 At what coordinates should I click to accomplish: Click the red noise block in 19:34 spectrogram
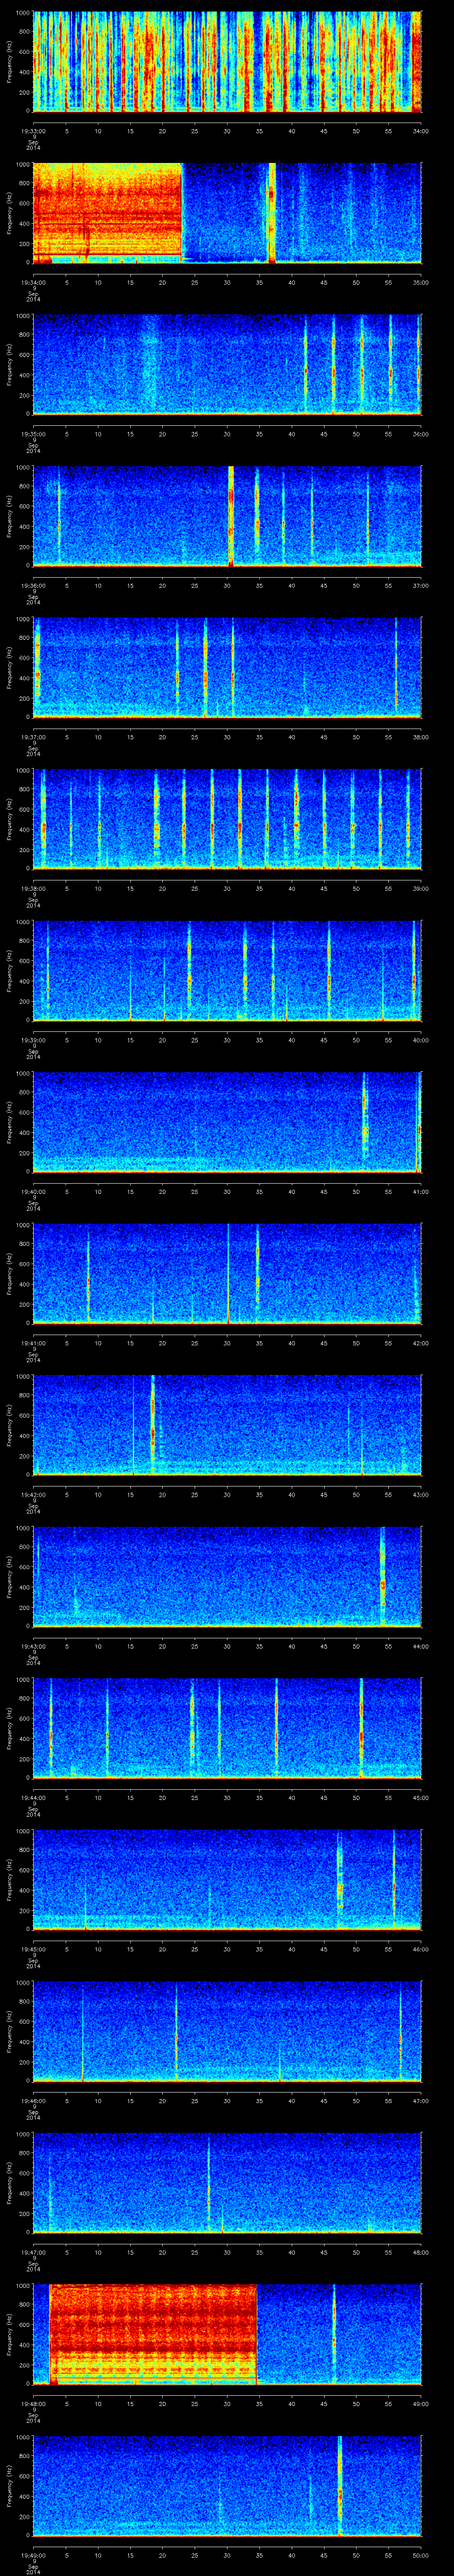(x=108, y=211)
